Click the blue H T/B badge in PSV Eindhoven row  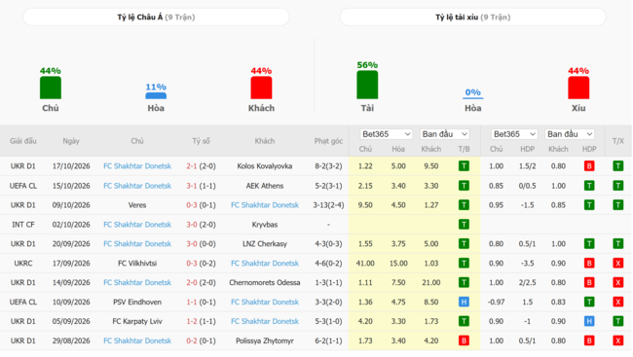tap(464, 302)
